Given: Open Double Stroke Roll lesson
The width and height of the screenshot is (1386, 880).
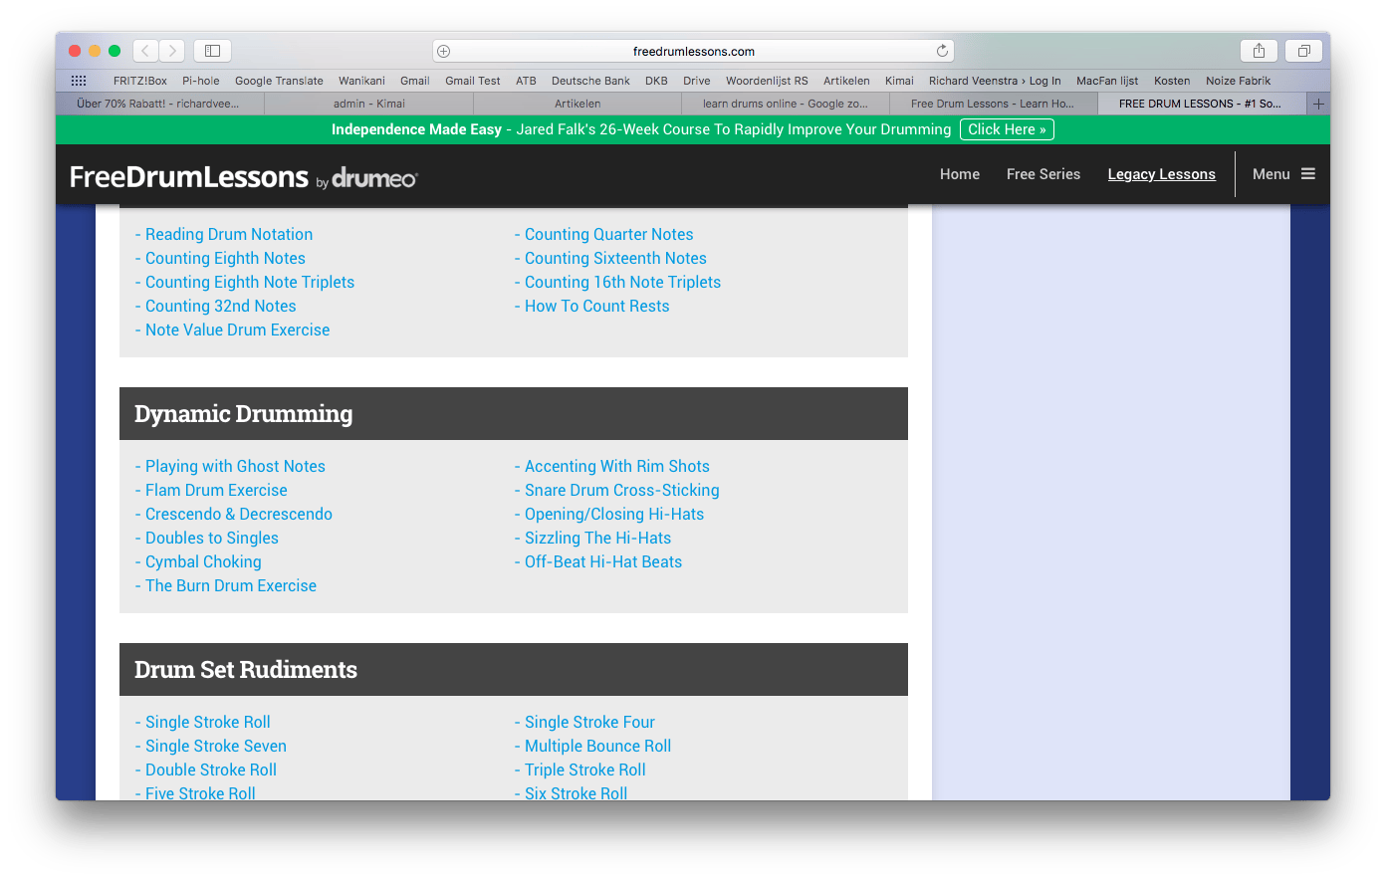Looking at the screenshot, I should point(211,770).
